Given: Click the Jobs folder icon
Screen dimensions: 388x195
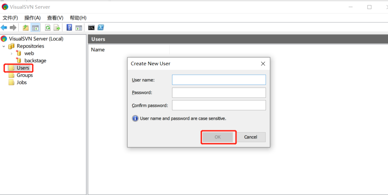Looking at the screenshot, I should click(x=12, y=82).
